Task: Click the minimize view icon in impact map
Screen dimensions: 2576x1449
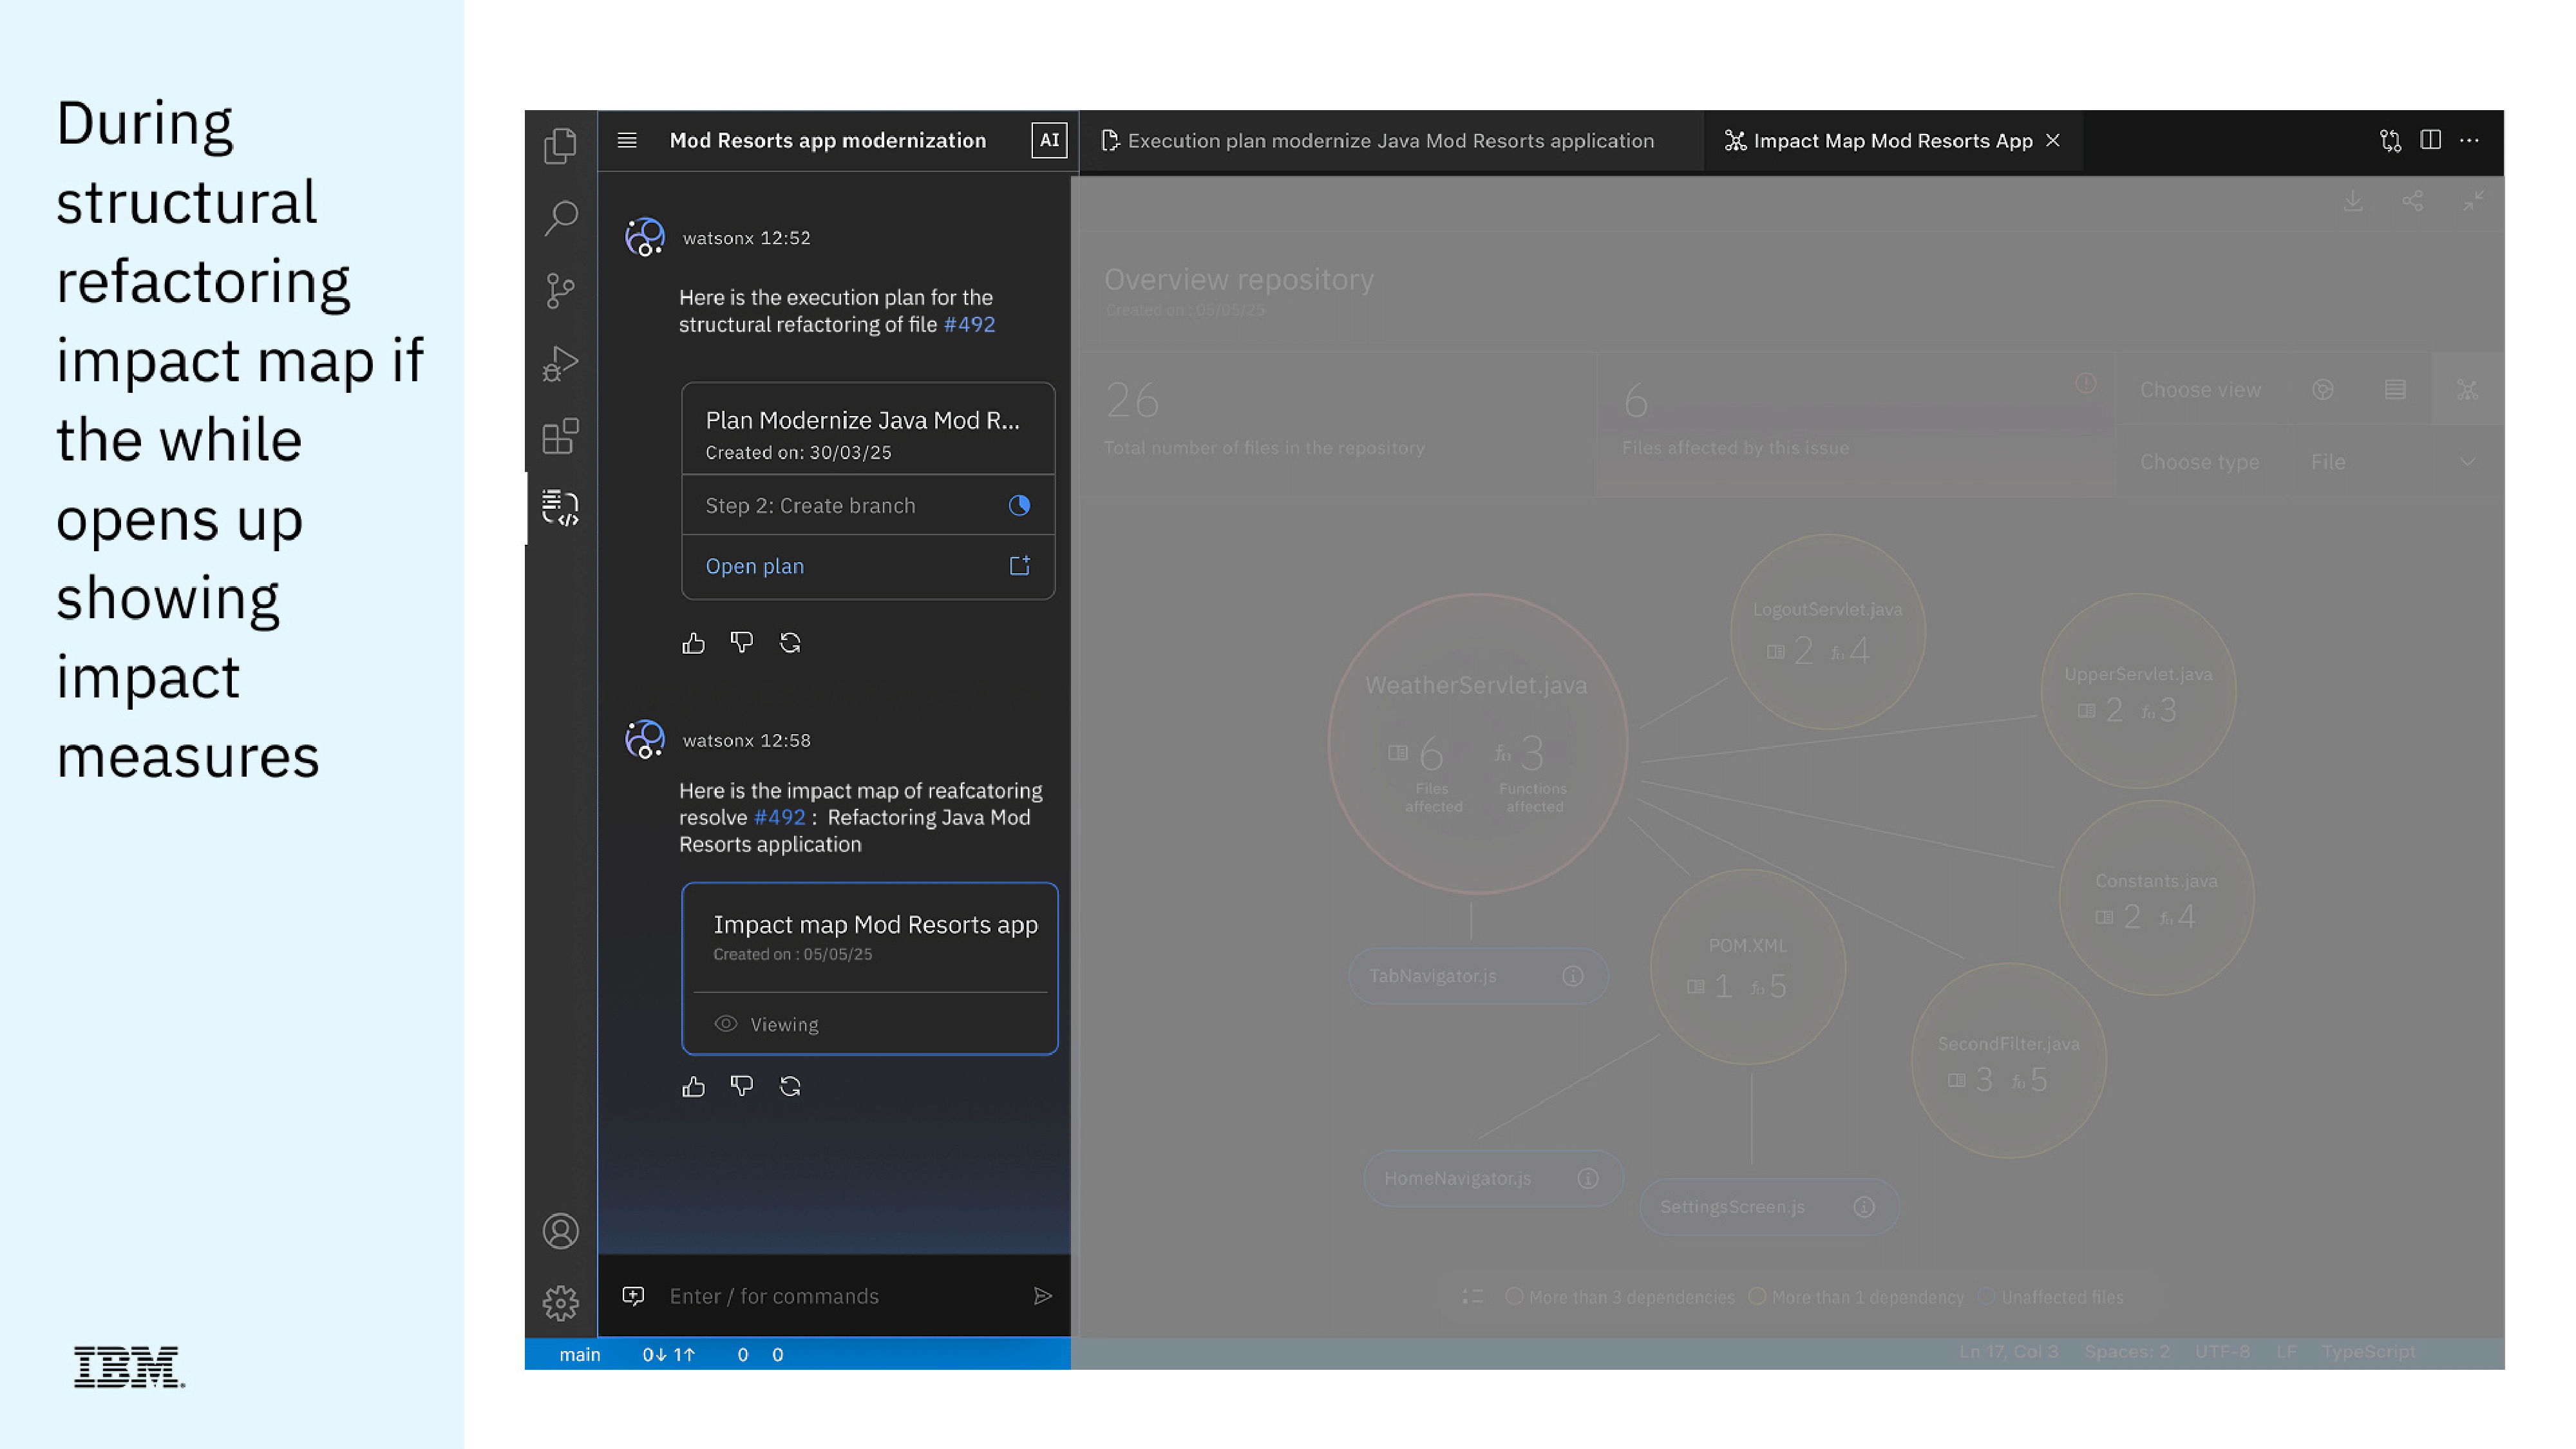Action: [2473, 201]
